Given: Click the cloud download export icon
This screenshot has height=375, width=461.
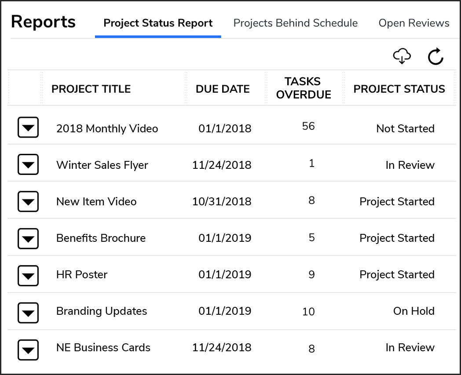Looking at the screenshot, I should [402, 56].
